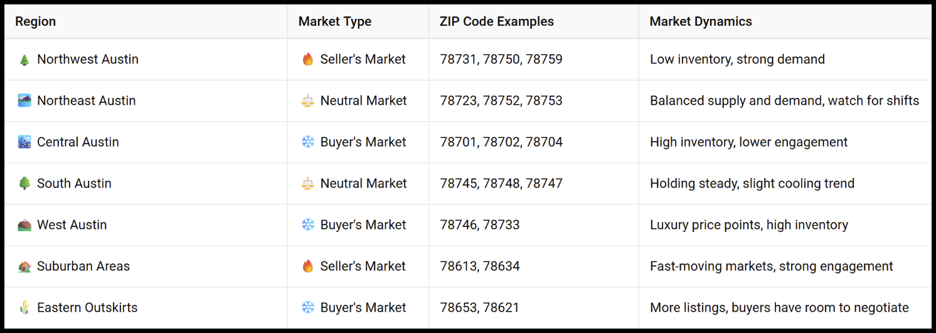The width and height of the screenshot is (936, 333).
Task: Click the snowflake icon in Central Austin row
Action: tap(307, 142)
